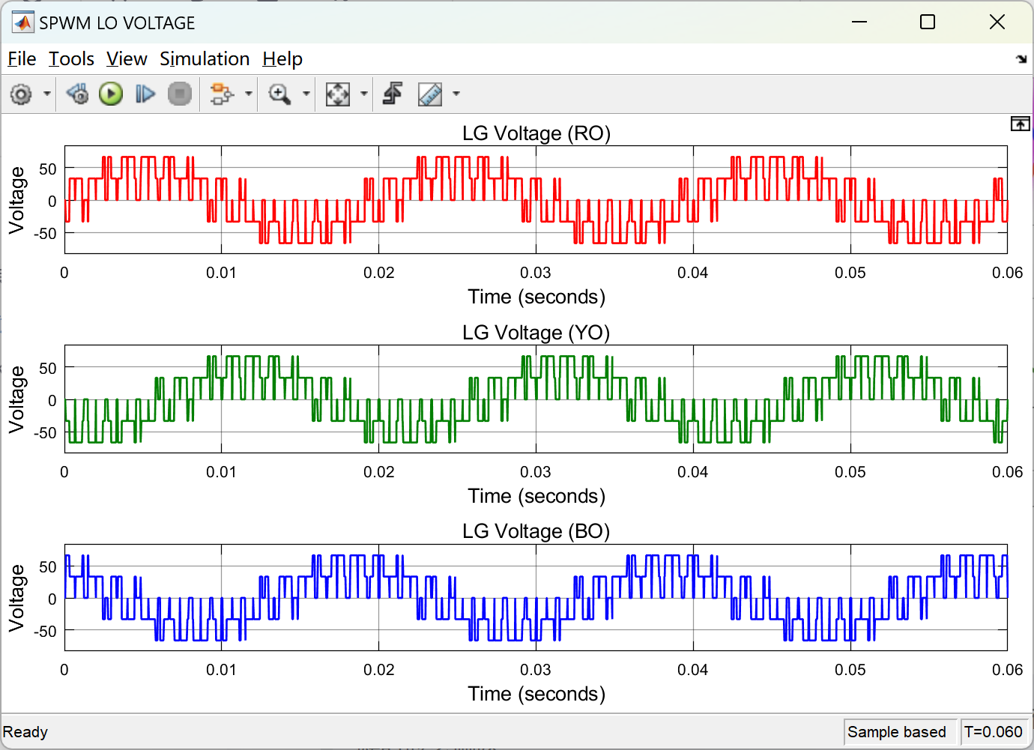Click the LG Voltage (RO) plot title
1034x750 pixels.
536,133
